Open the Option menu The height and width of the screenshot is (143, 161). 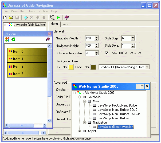point(44,11)
